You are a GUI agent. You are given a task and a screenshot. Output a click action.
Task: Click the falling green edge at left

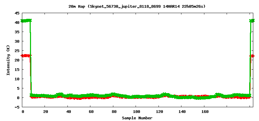click(x=31, y=57)
